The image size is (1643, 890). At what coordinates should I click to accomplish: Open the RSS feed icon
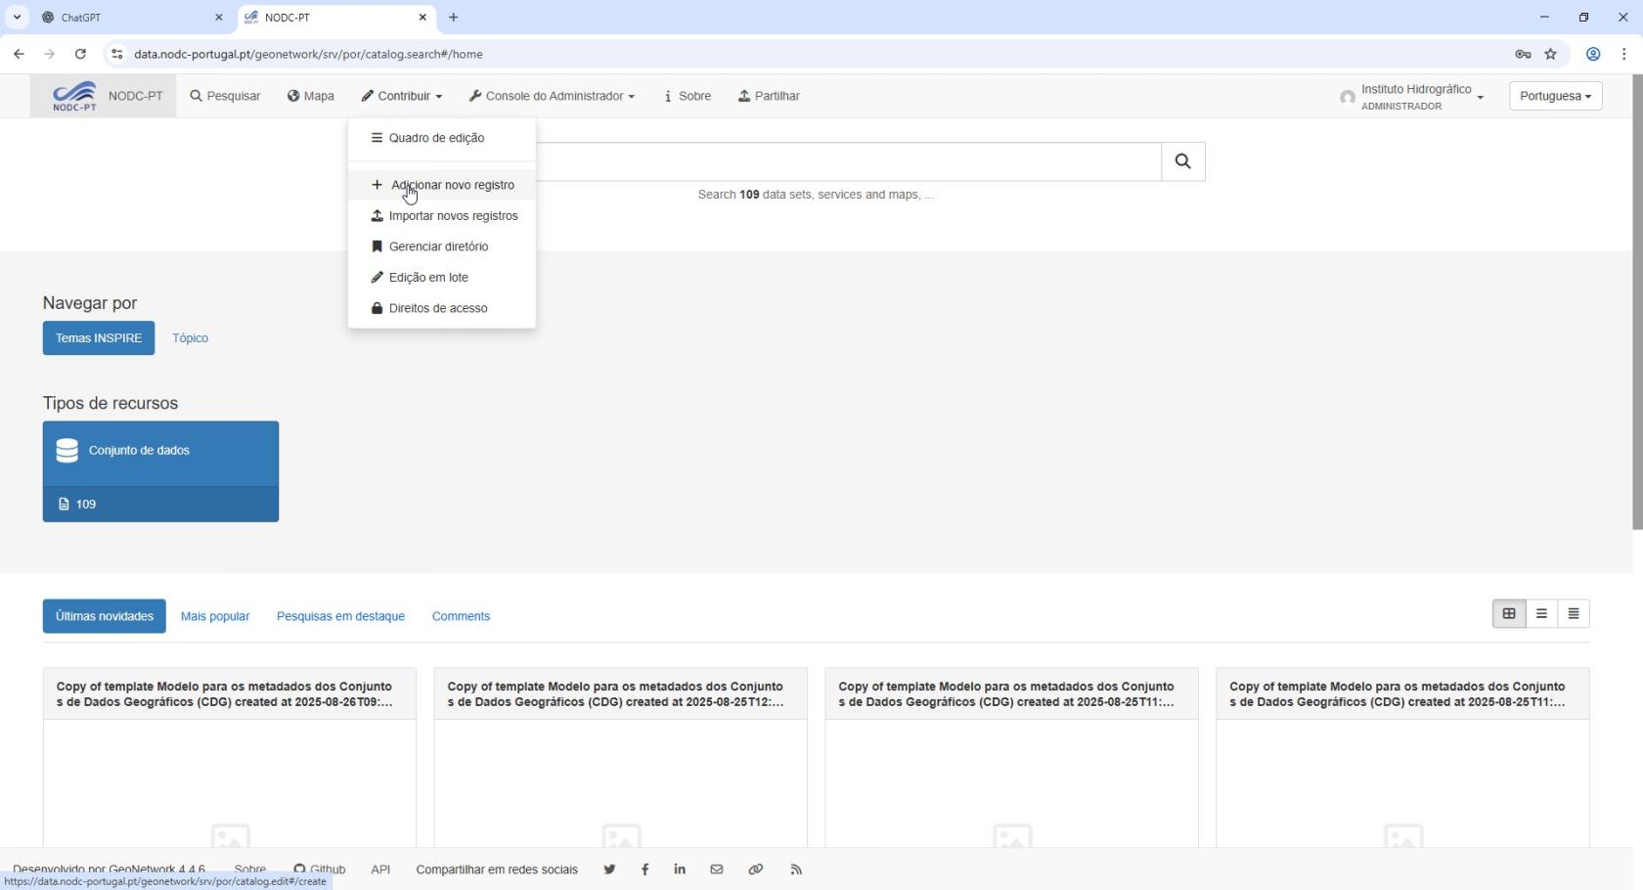pos(796,869)
